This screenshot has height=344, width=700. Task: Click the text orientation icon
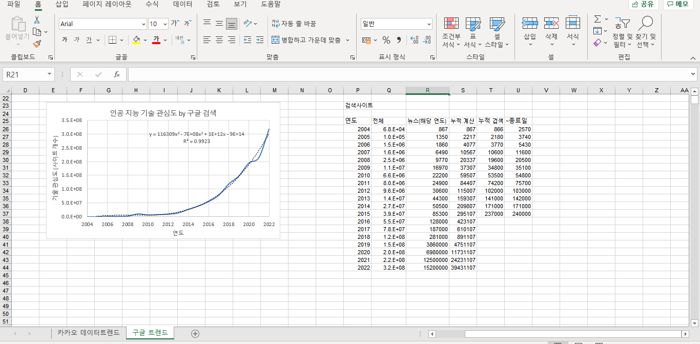pos(248,23)
